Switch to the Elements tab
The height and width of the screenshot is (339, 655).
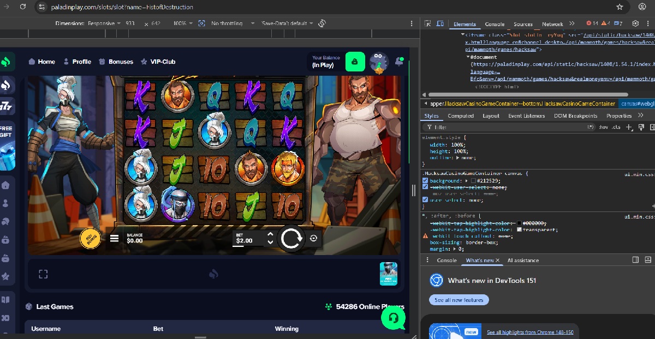tap(465, 24)
